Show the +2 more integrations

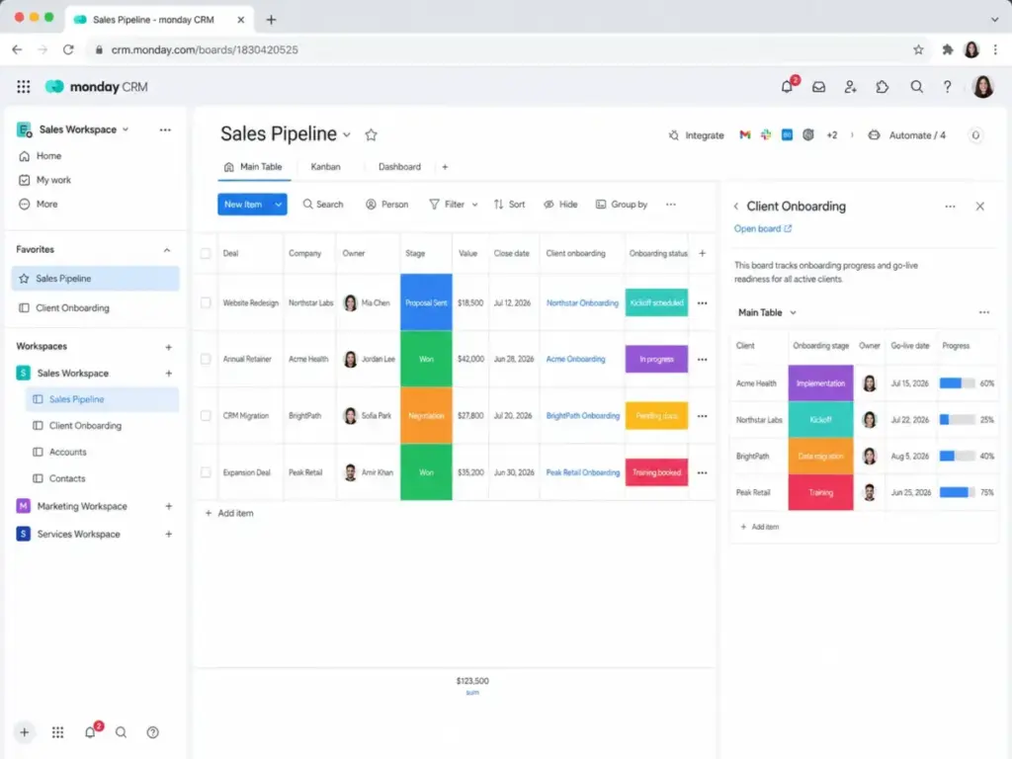tap(832, 134)
